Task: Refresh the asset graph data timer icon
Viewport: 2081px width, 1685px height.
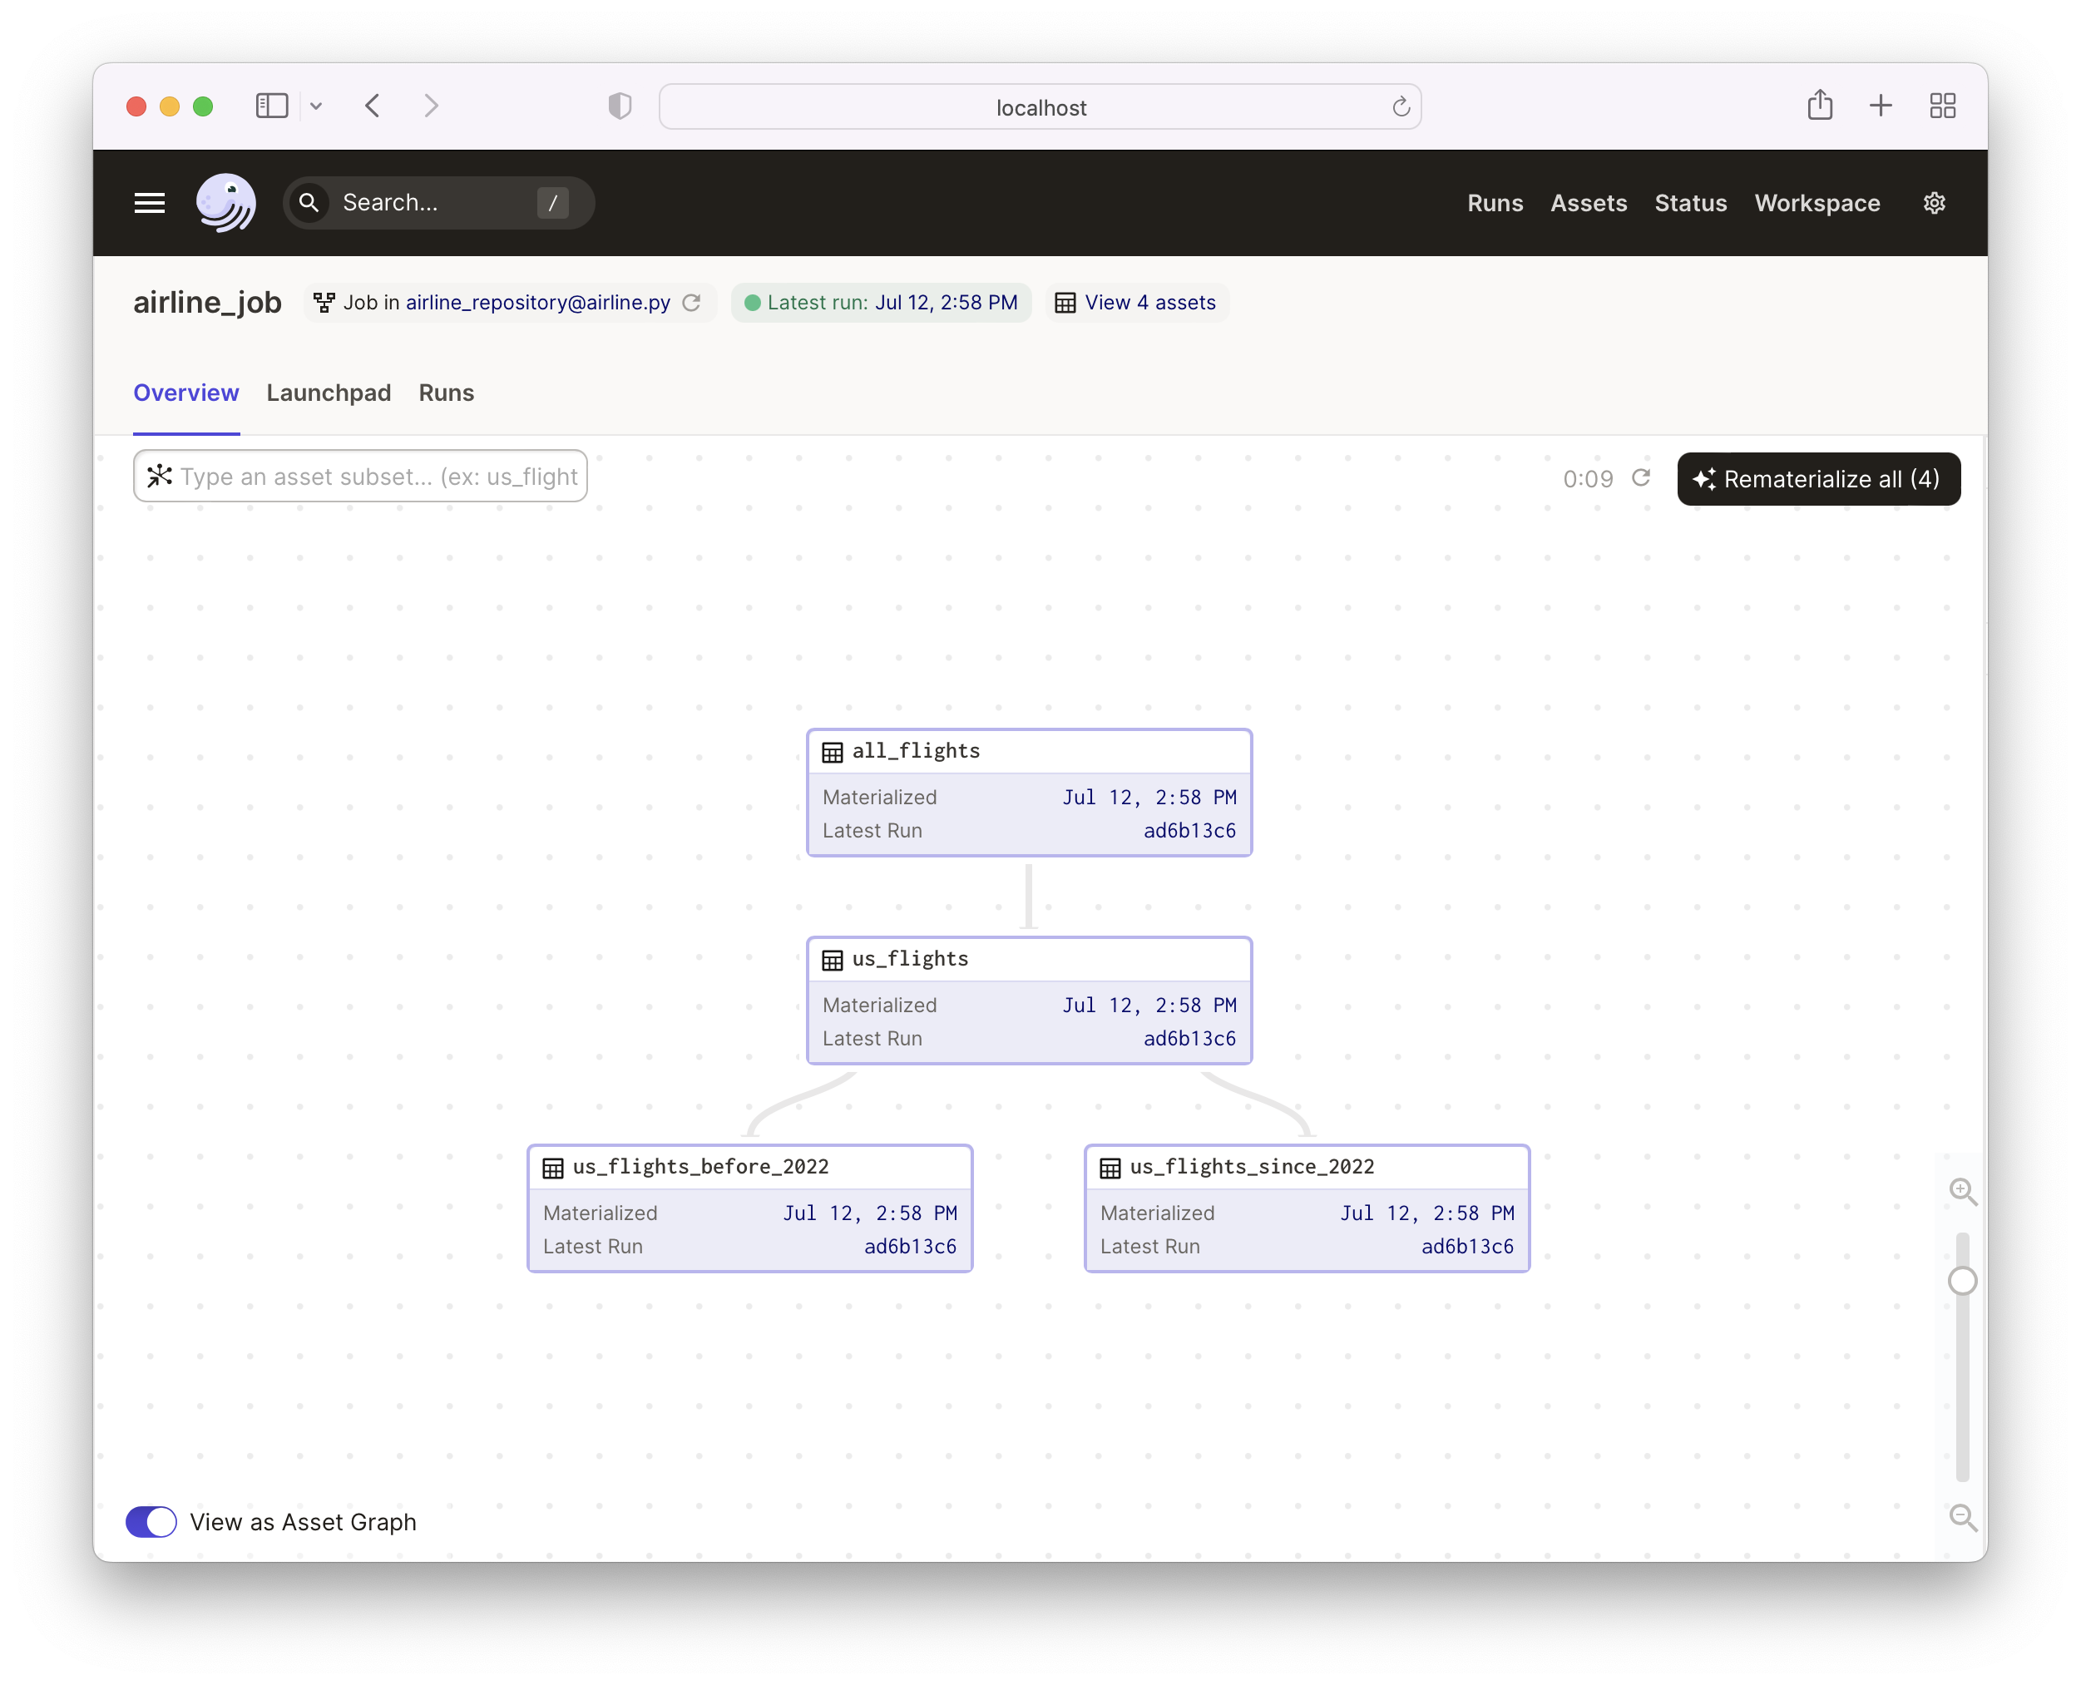Action: point(1640,477)
